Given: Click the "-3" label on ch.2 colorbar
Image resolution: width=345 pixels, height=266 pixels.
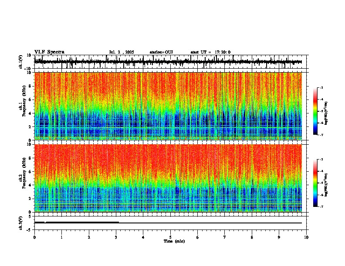Looking at the screenshot, I should 321,160.
